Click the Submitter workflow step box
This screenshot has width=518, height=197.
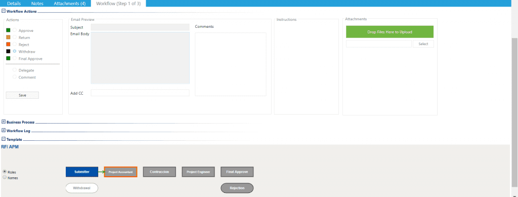82,172
